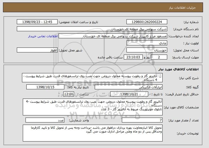This screenshot has width=209, height=148.
Task: Click the up arrow in the شرح کلی نیاز box
Action: click(x=160, y=75)
